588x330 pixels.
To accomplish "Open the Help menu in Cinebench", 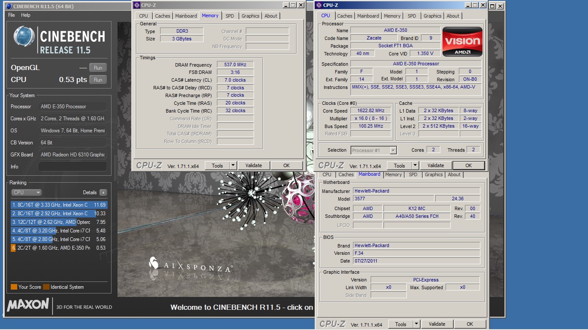I will (26, 15).
